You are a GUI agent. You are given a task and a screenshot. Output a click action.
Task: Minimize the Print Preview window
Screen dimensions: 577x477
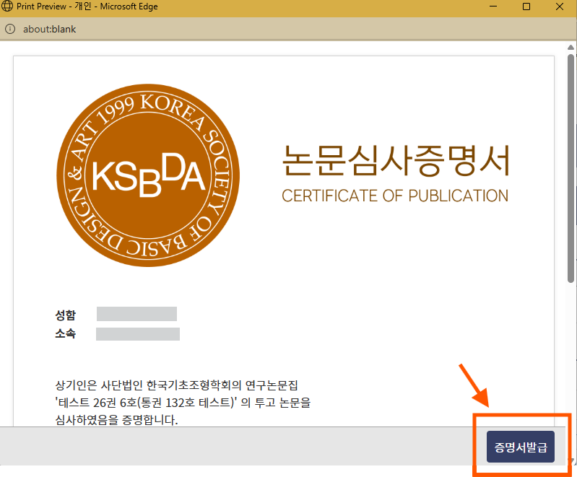coord(493,6)
